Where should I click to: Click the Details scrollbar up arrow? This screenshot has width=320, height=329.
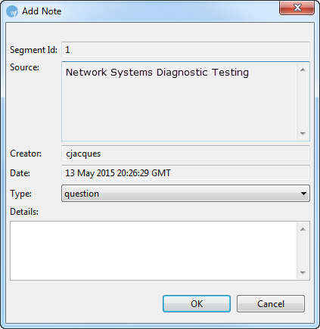(303, 229)
